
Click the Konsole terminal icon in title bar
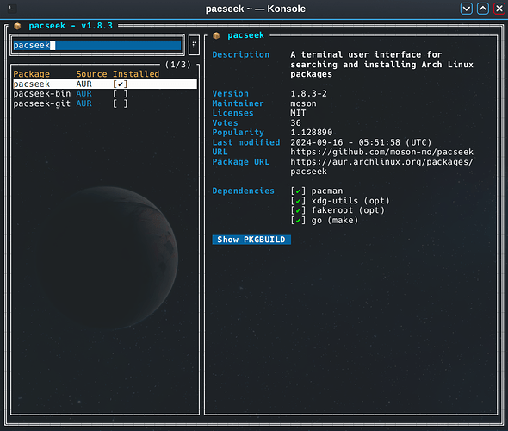[x=12, y=9]
